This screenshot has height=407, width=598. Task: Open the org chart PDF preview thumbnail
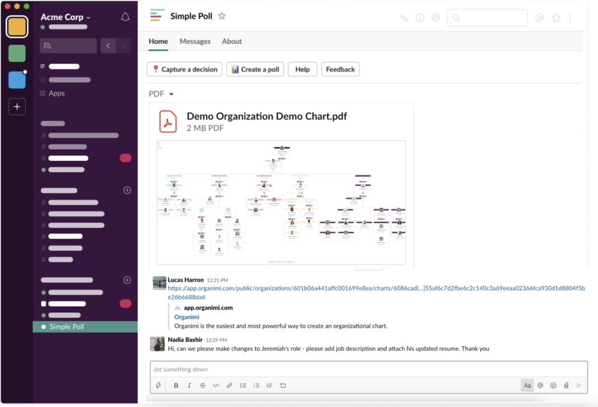click(281, 202)
